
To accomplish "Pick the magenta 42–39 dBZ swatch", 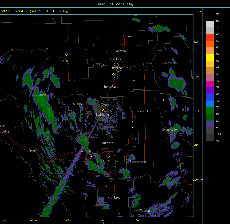I will click(210, 84).
